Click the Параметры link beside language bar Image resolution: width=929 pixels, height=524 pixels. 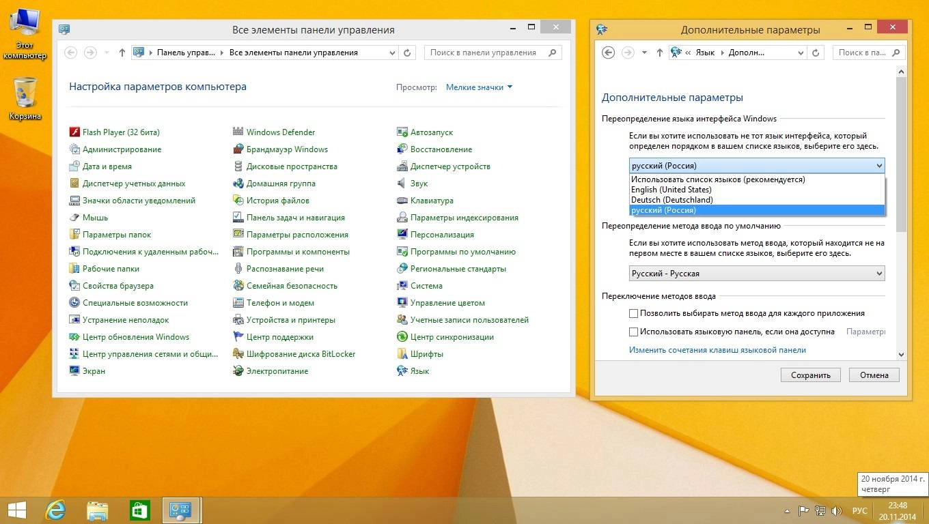866,332
